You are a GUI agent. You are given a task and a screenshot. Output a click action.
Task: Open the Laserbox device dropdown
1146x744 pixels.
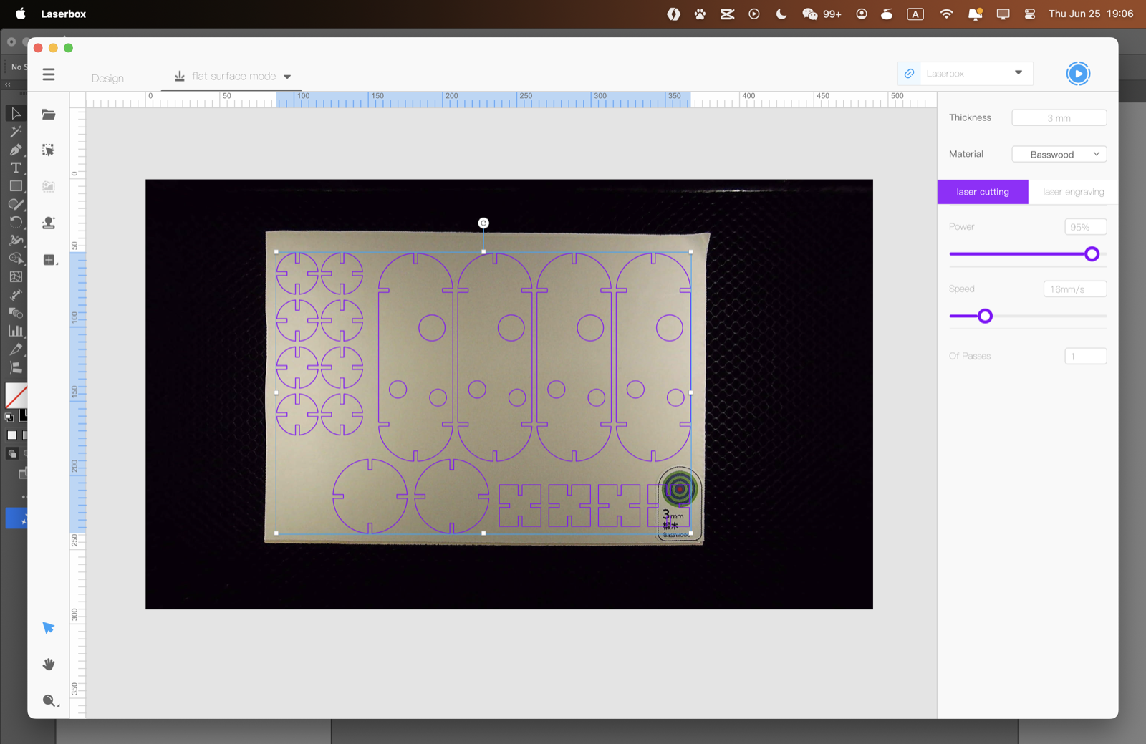1019,73
